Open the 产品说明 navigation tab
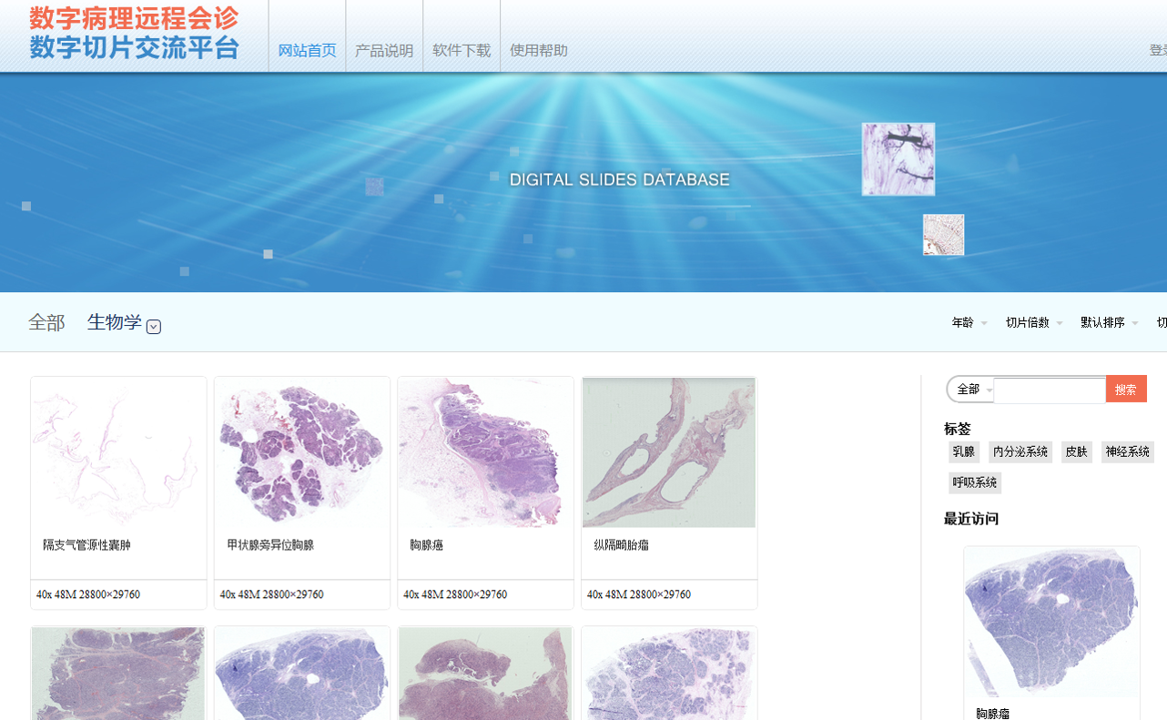This screenshot has width=1167, height=720. [x=384, y=51]
